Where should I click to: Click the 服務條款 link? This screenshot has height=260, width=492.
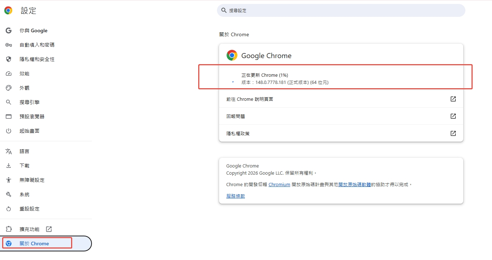pos(236,196)
